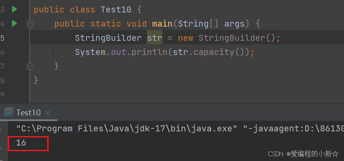Click the console output value 16
The width and height of the screenshot is (344, 161).
(21, 143)
